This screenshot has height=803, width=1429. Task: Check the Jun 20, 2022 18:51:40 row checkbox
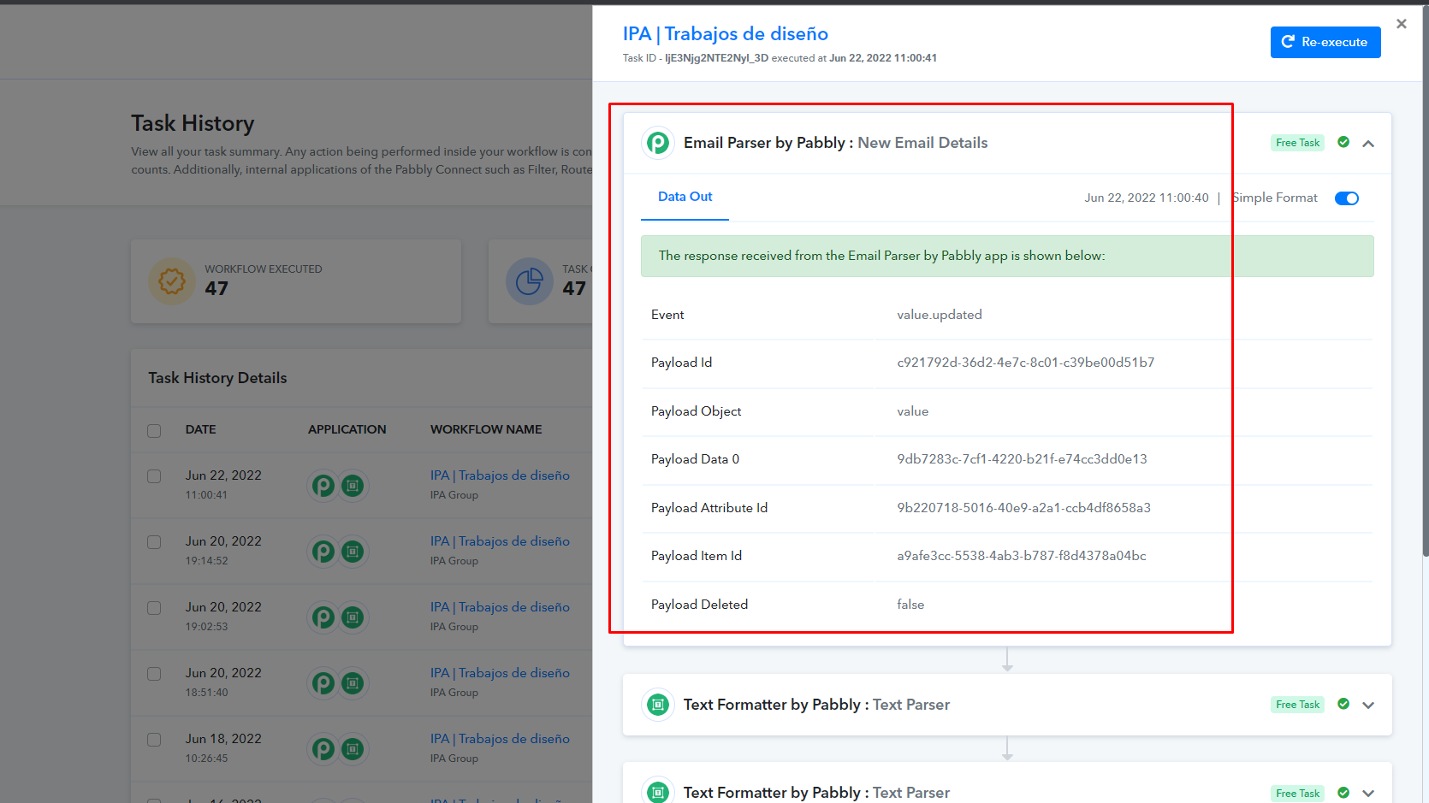pyautogui.click(x=154, y=674)
